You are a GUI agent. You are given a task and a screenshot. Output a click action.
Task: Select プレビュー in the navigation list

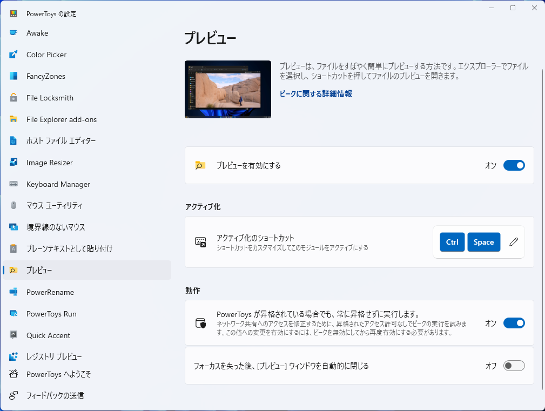click(86, 270)
